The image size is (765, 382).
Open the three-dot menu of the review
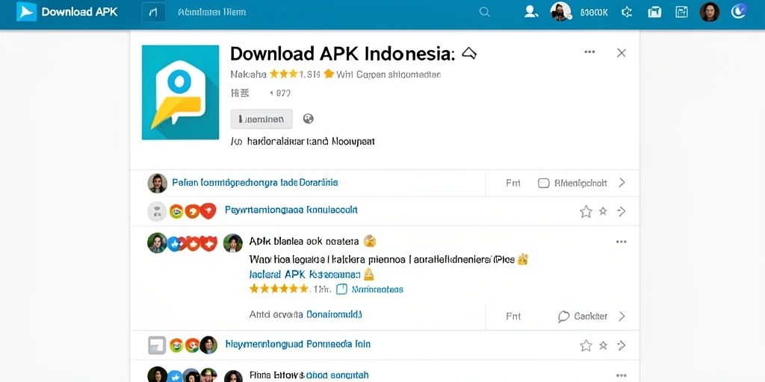click(621, 242)
